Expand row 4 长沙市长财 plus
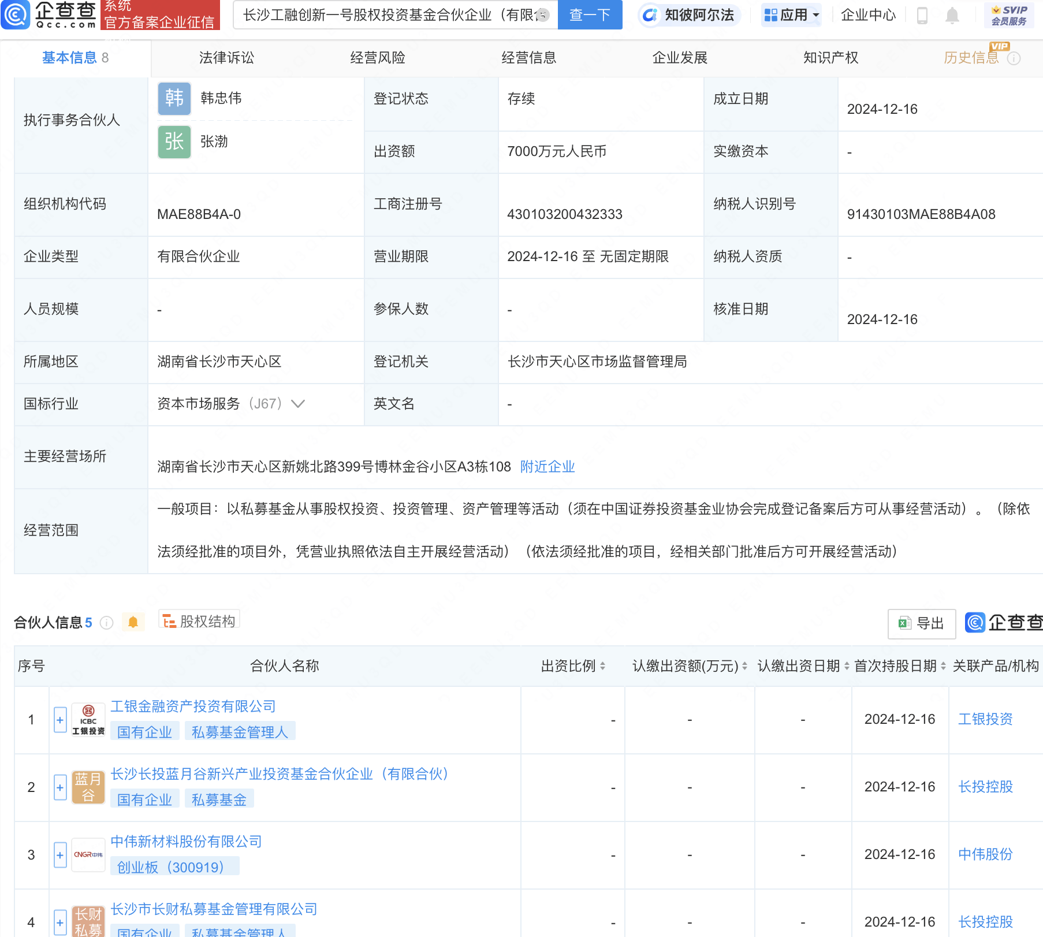Viewport: 1043px width, 937px height. coord(60,923)
